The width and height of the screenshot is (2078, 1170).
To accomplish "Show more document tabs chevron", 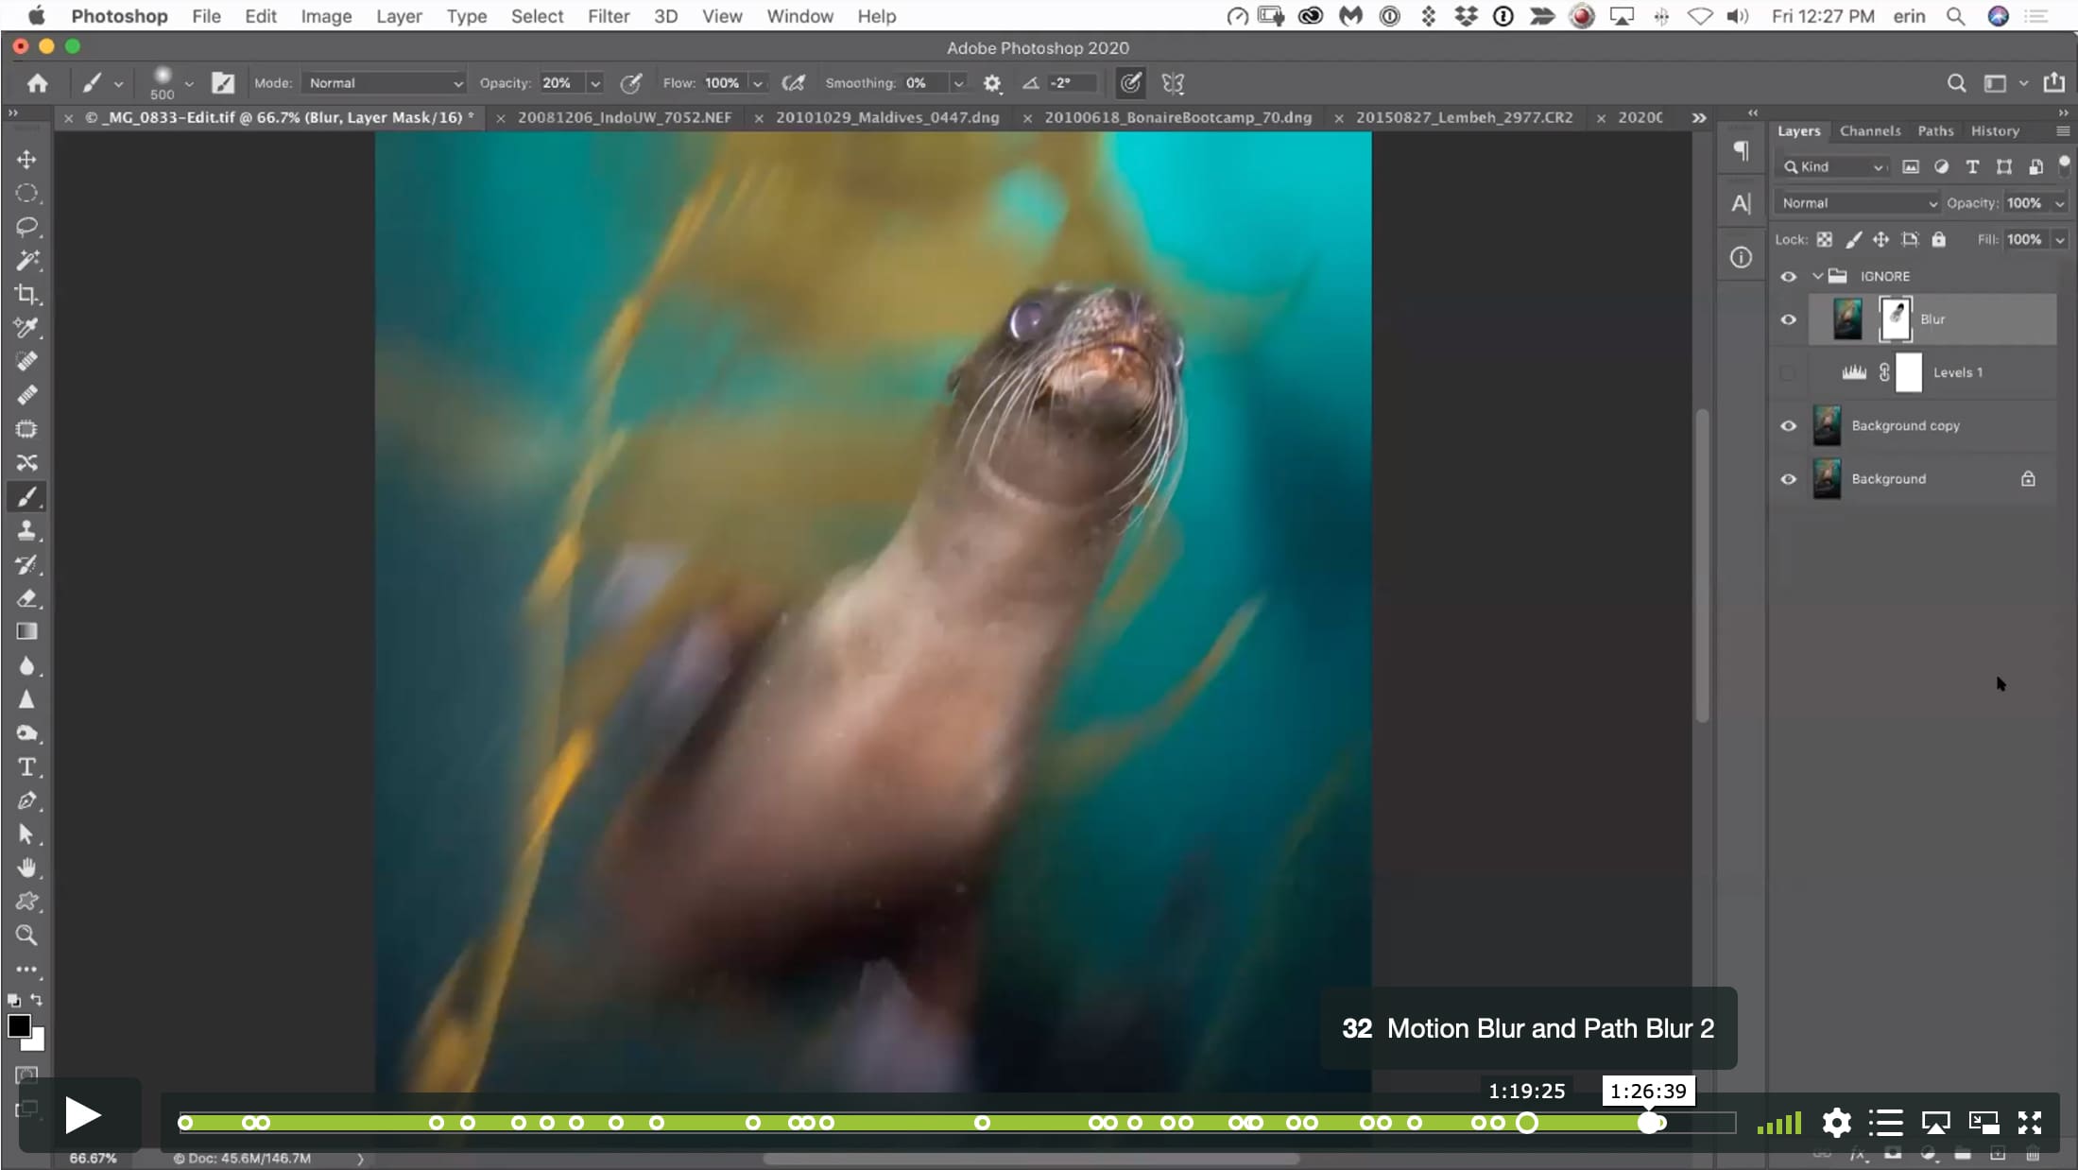I will click(x=1698, y=118).
